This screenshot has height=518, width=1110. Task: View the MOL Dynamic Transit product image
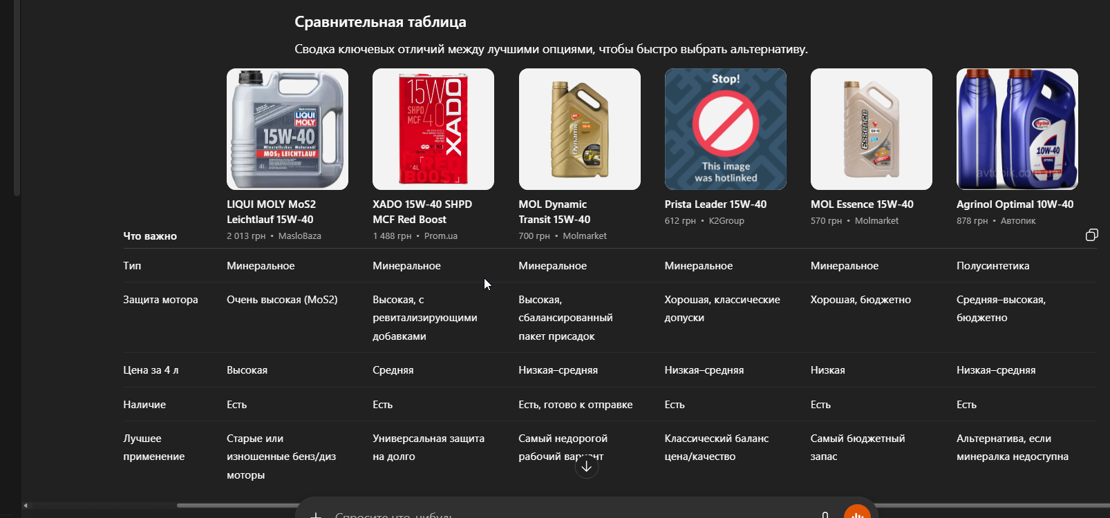[x=580, y=129]
